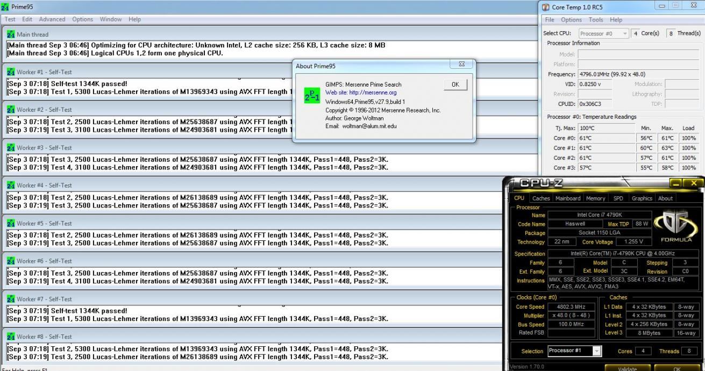Click the Worker #3 Self-Test window icon
Image resolution: width=705 pixels, height=371 pixels.
tap(11, 147)
